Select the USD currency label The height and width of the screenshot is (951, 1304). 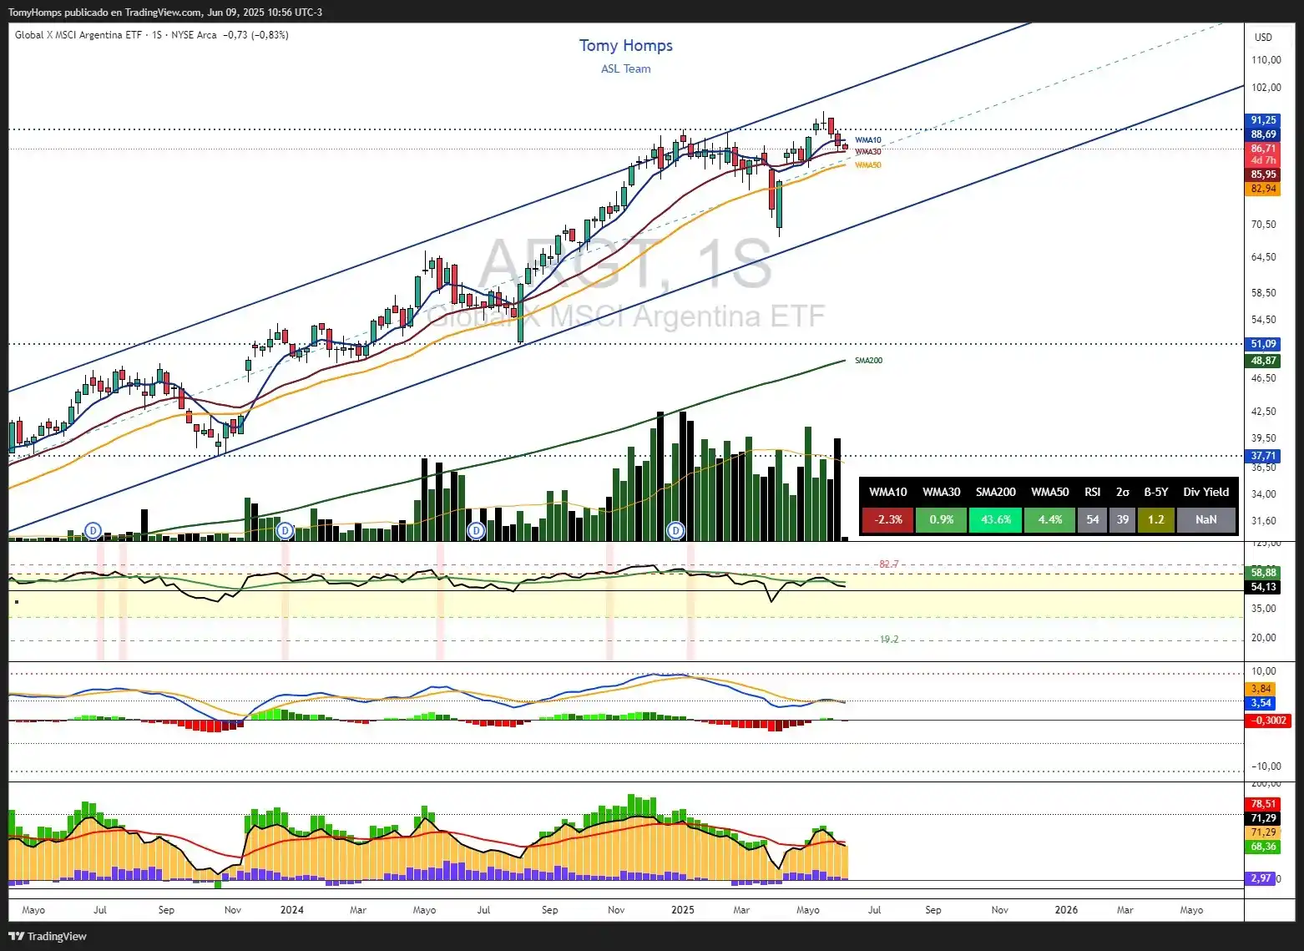point(1263,37)
